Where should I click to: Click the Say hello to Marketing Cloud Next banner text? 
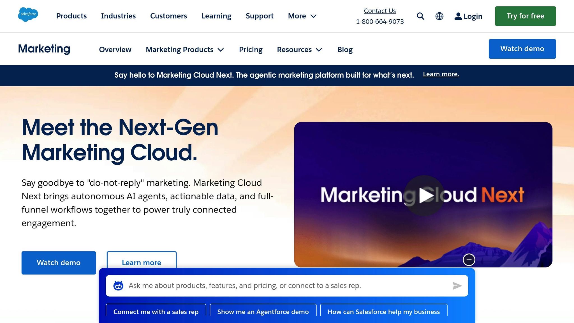tap(264, 75)
